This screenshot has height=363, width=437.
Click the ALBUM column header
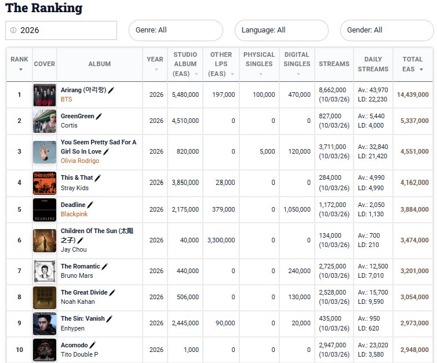100,64
